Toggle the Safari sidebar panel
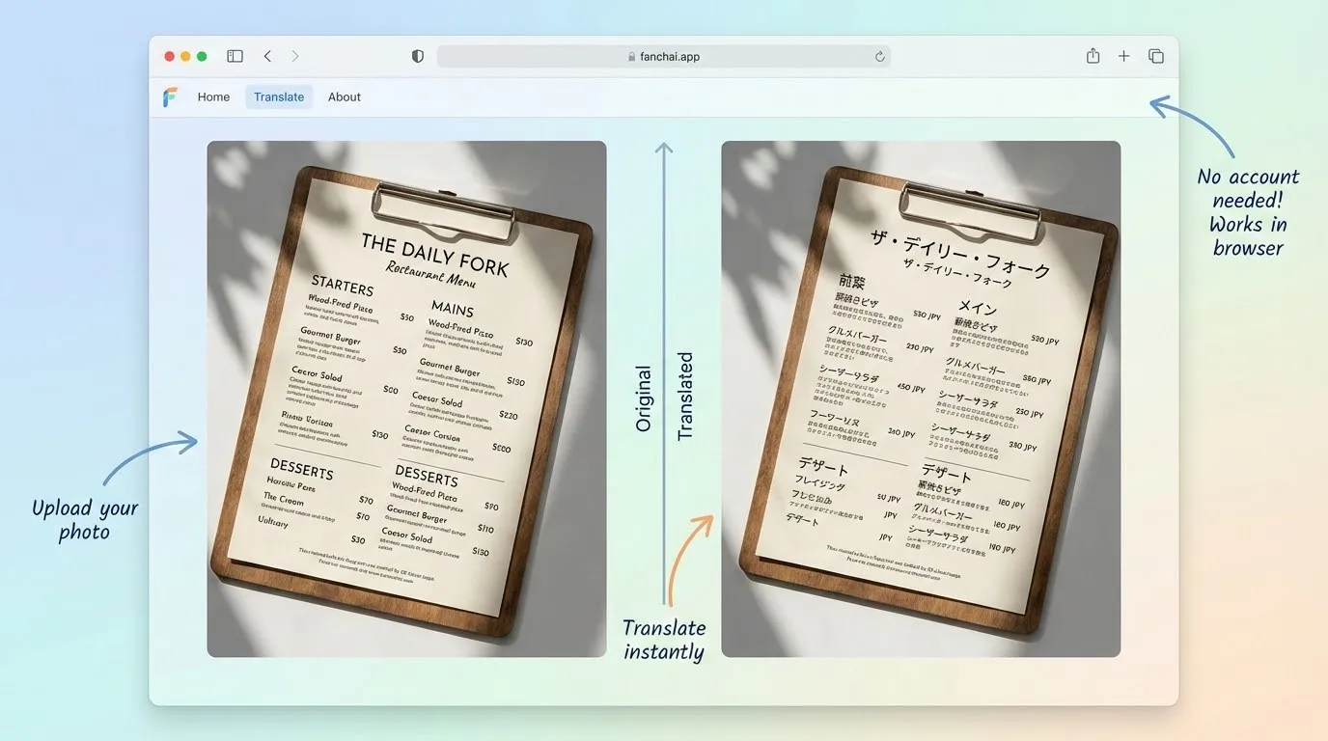This screenshot has width=1328, height=741. [x=235, y=55]
